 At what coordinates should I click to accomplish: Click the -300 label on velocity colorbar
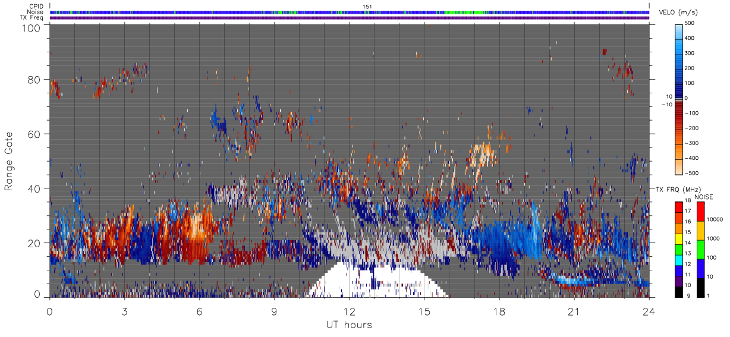(691, 143)
